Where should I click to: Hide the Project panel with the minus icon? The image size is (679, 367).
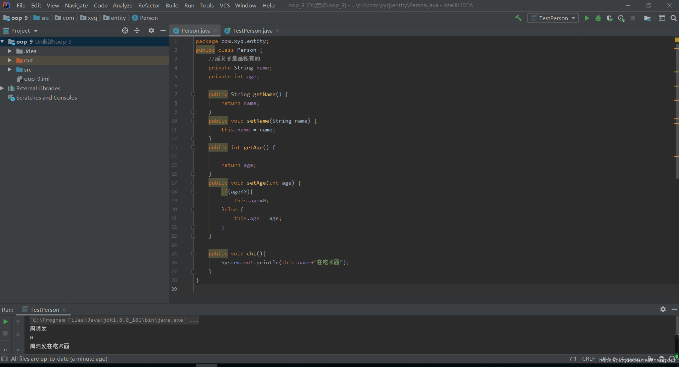(163, 30)
